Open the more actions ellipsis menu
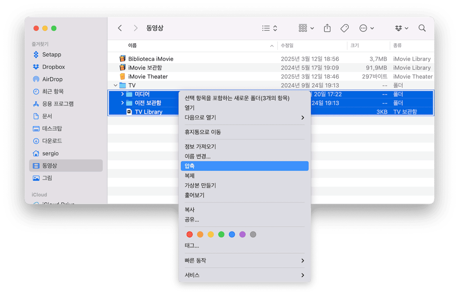Viewport: 459px width, 294px height. [x=367, y=28]
